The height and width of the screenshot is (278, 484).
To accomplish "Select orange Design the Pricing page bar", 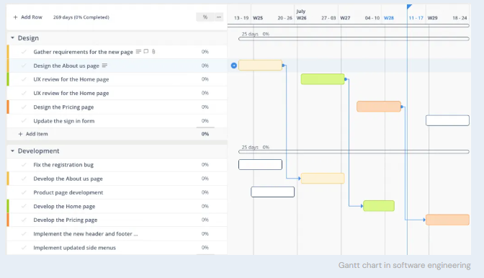I will (379, 107).
